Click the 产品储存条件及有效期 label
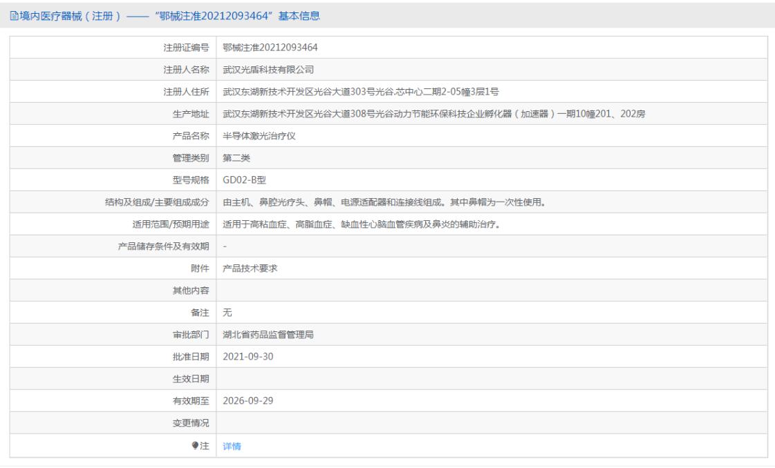775x468 pixels. (164, 246)
